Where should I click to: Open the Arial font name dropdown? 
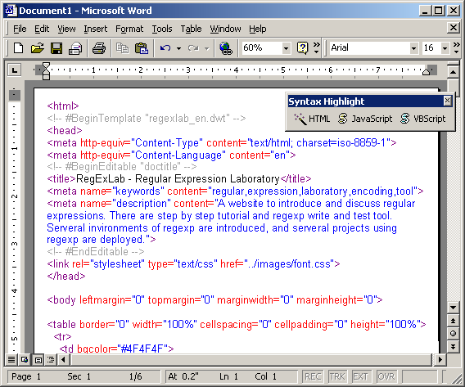tap(413, 48)
